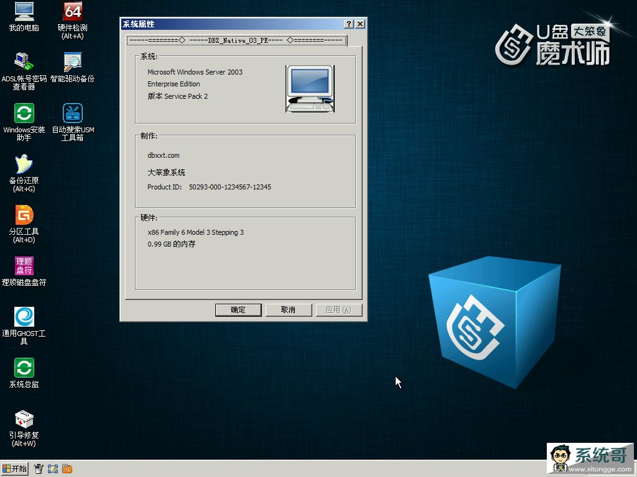Image resolution: width=637 pixels, height=477 pixels.
Task: Click the 系统属性 title bar
Action: [244, 24]
